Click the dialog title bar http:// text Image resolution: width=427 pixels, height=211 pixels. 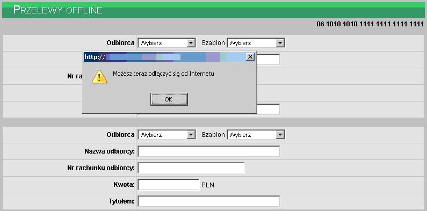point(95,57)
